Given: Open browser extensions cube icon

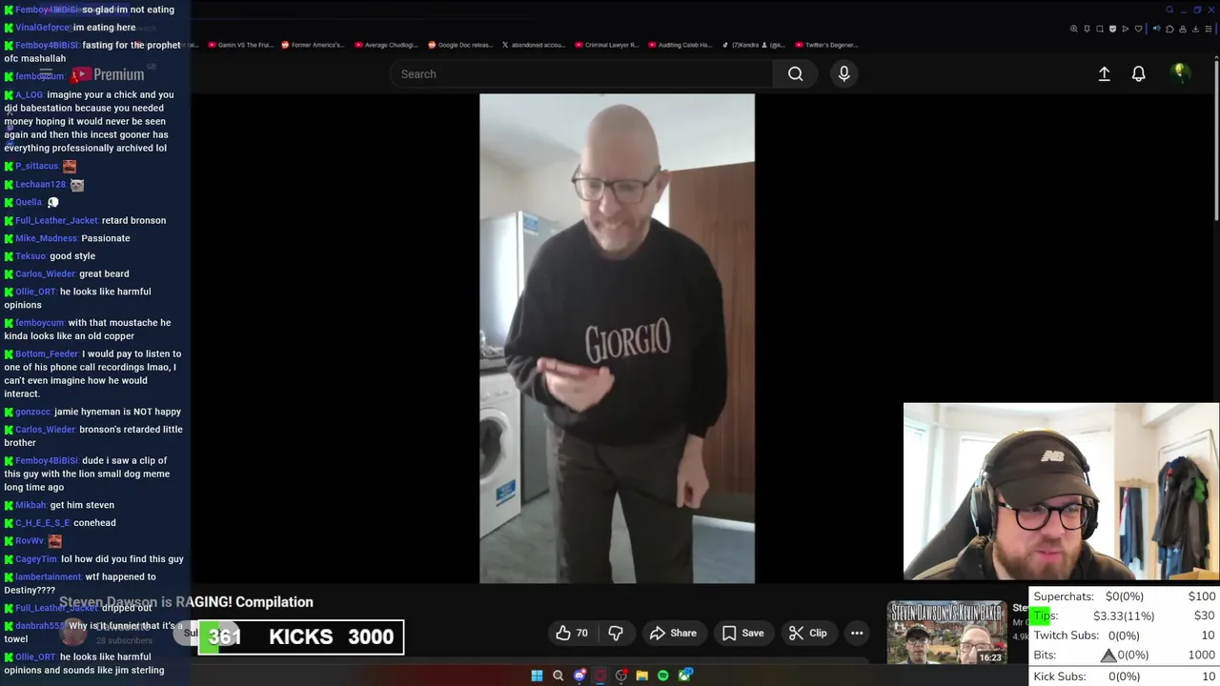Looking at the screenshot, I should pyautogui.click(x=1169, y=29).
